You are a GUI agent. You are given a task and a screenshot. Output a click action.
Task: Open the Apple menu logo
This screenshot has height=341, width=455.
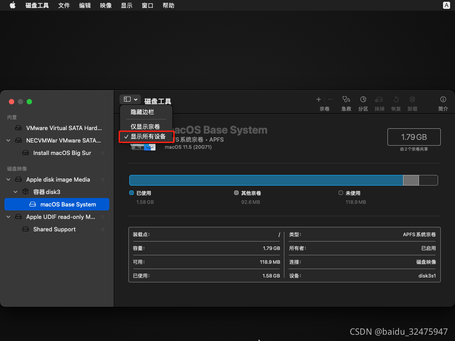pos(12,5)
